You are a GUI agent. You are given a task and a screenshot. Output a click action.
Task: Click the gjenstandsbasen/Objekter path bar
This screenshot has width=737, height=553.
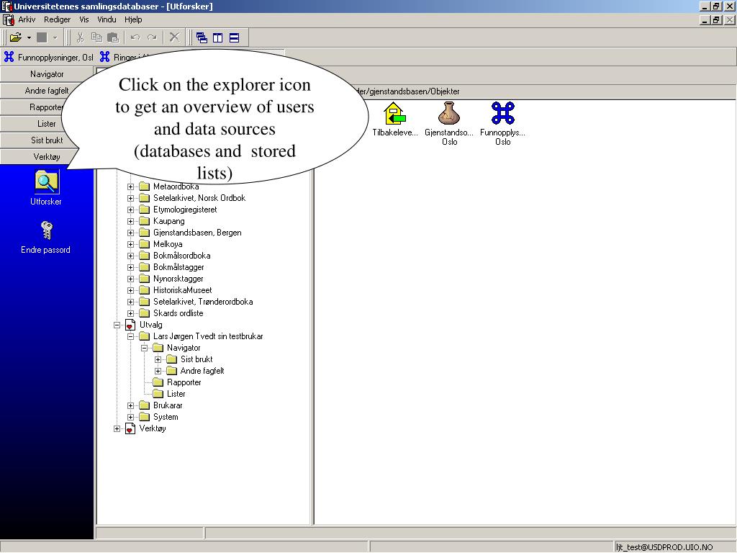(x=524, y=91)
